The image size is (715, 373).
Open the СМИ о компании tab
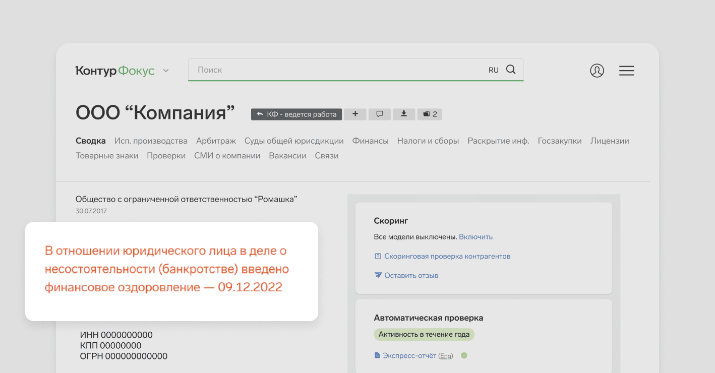227,156
